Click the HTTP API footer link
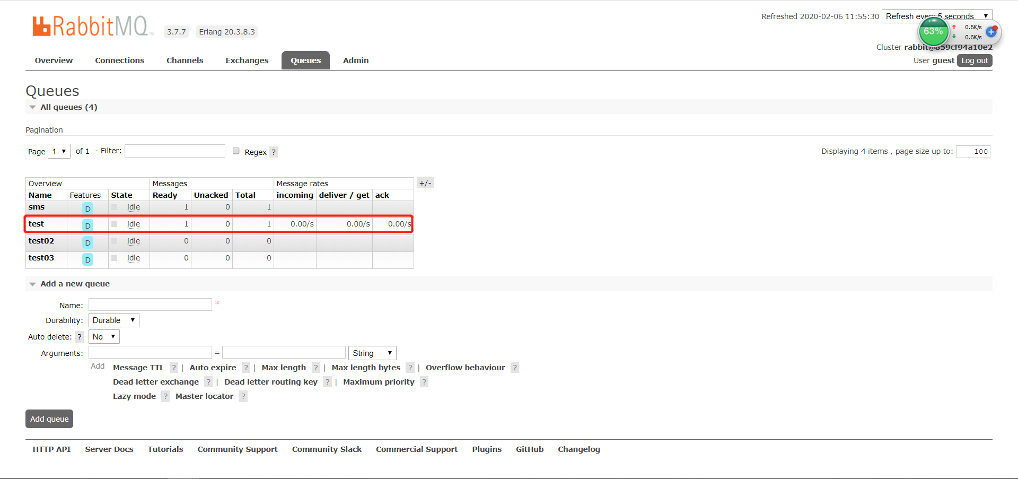 coord(51,449)
